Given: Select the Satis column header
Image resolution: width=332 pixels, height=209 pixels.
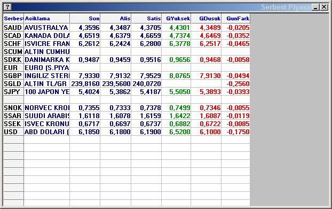Looking at the screenshot, I should tap(146, 18).
